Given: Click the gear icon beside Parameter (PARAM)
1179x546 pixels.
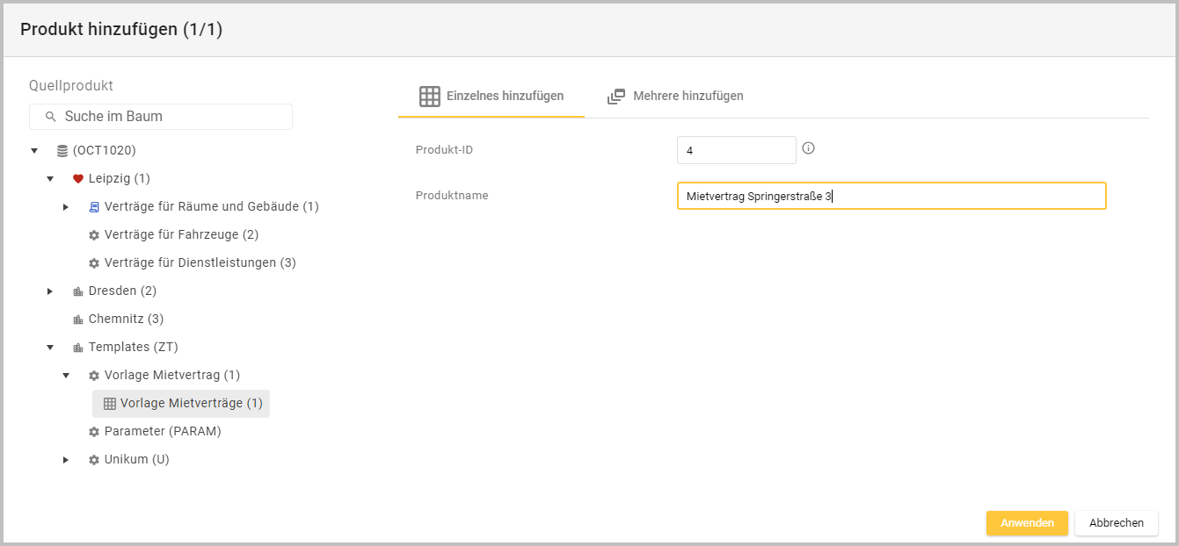Looking at the screenshot, I should pyautogui.click(x=94, y=432).
